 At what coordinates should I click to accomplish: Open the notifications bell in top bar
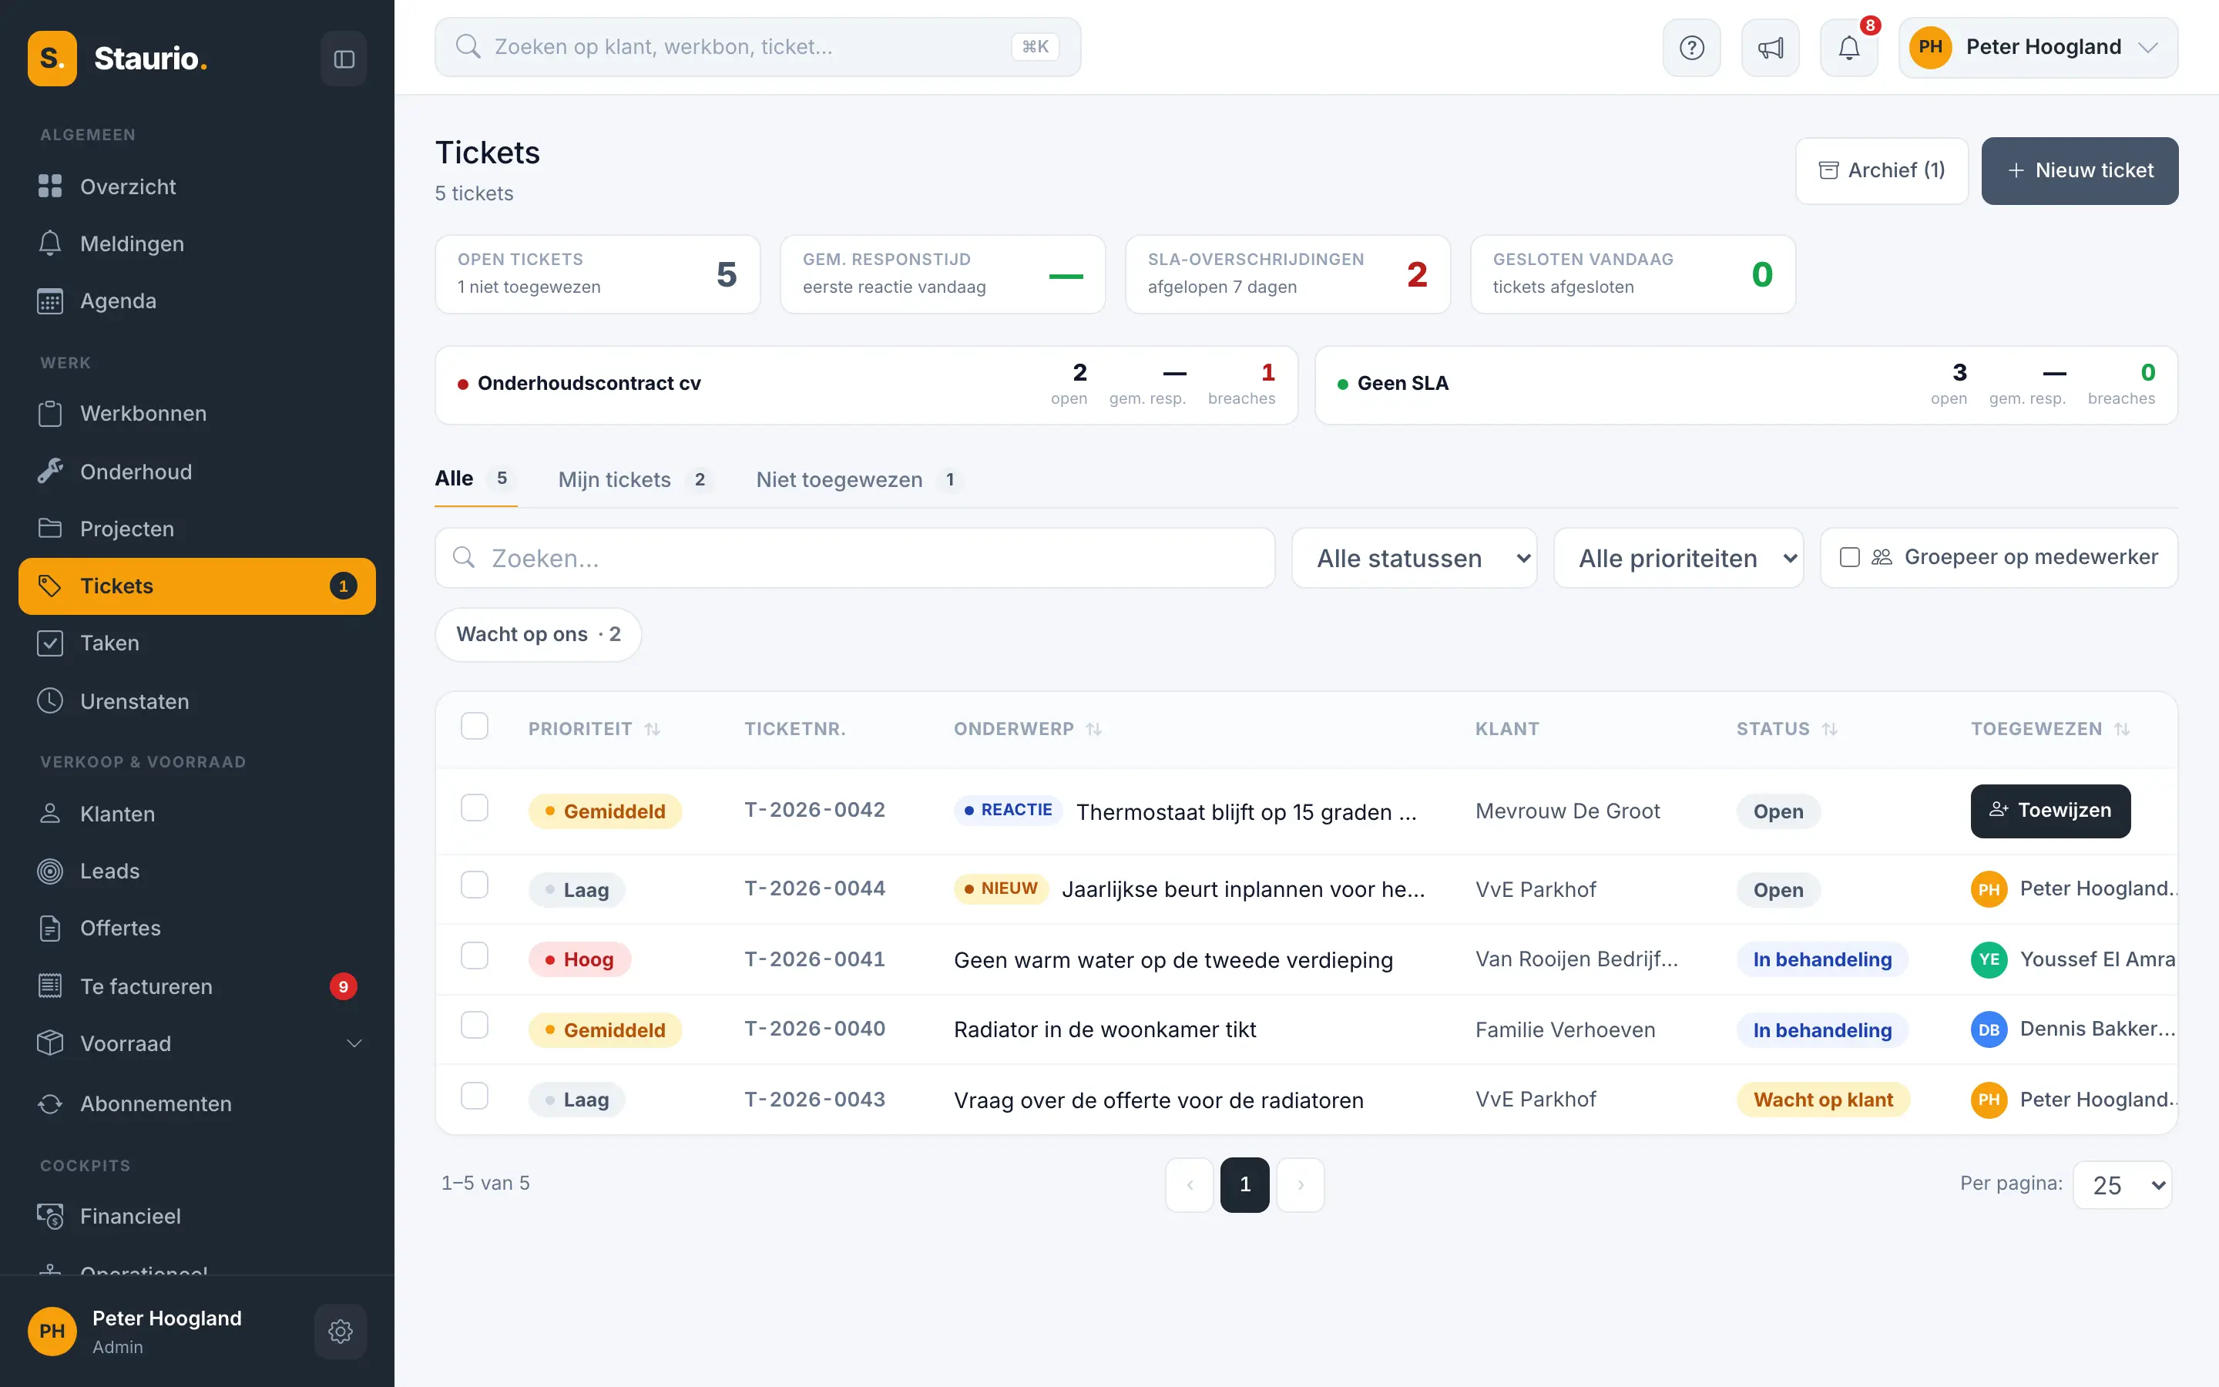(x=1848, y=48)
